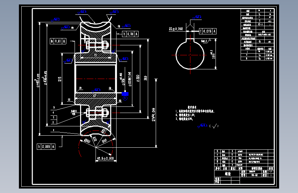Select the diameter label "ø80" in the throat
298x193 pixels.
tap(87, 141)
